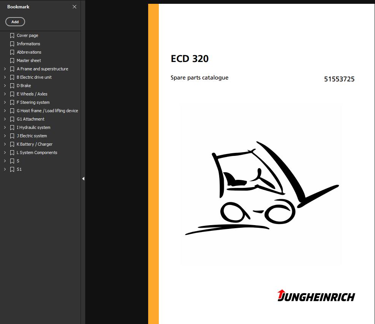375x324 pixels.
Task: Click bookmark icon beside the S entry
Action: pyautogui.click(x=12, y=161)
